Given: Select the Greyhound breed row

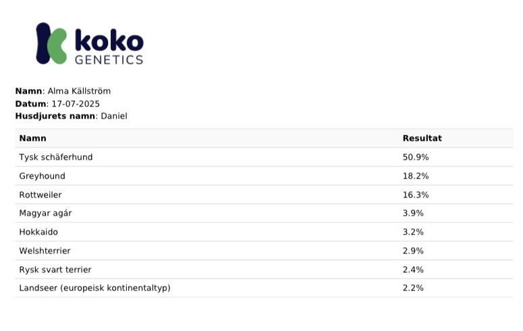Looking at the screenshot, I should coord(264,176).
